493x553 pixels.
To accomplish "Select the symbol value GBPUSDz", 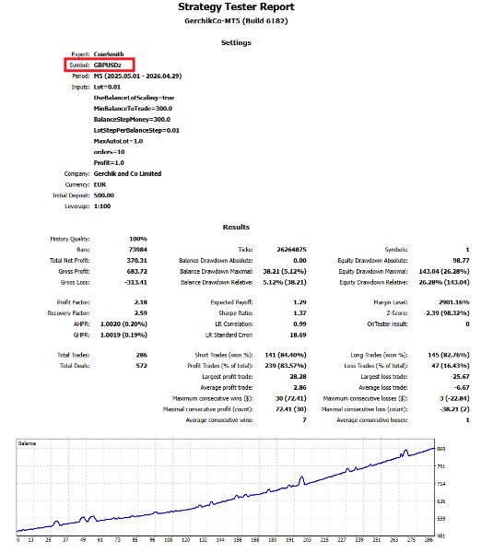I will pyautogui.click(x=108, y=65).
